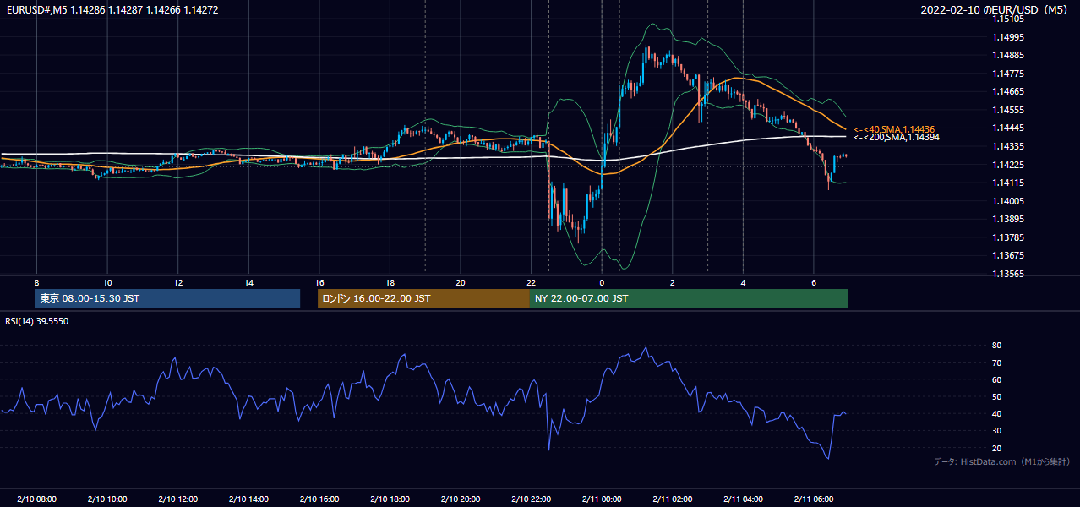
Task: Click price axis value 1.13785
Action: [x=1009, y=237]
